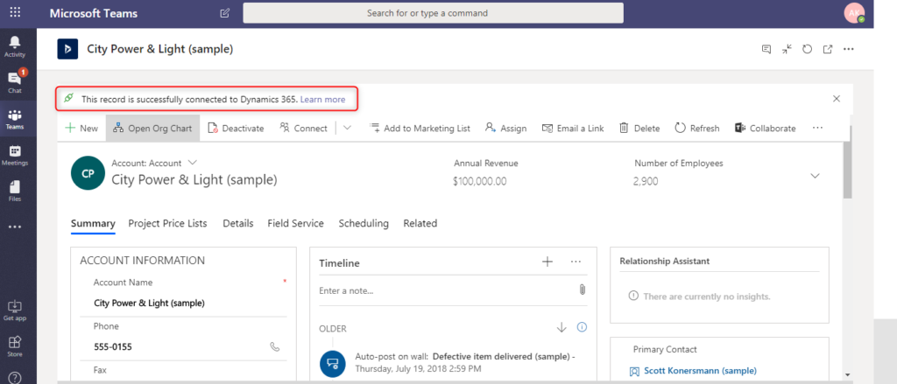Add a timeline record with plus icon
This screenshot has height=384, width=897.
tap(547, 262)
